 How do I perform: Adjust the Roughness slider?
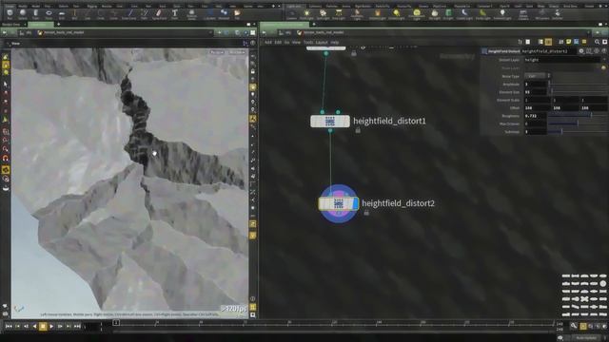click(578, 116)
